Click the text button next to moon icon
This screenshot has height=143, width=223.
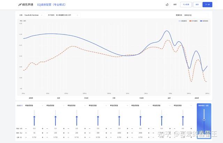(175, 5)
